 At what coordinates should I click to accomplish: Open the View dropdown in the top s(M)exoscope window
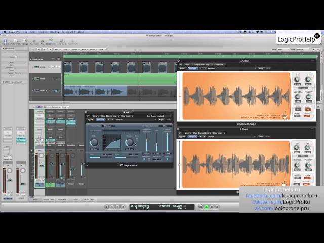click(188, 65)
